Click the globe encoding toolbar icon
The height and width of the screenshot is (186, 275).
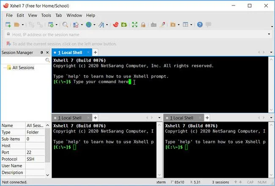[88, 25]
